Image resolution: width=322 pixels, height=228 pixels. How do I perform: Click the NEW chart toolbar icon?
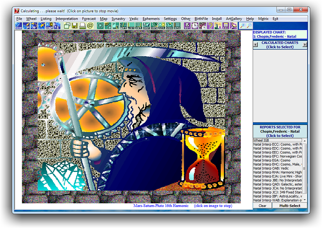[19, 26]
